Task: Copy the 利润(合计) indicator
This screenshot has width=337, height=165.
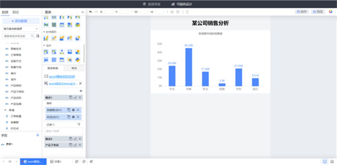Action: [x=69, y=117]
